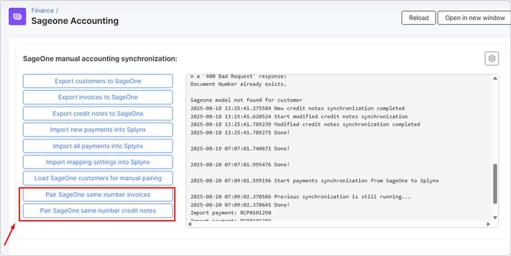Click log line 'Sageone model not found for customer'

click(246, 100)
